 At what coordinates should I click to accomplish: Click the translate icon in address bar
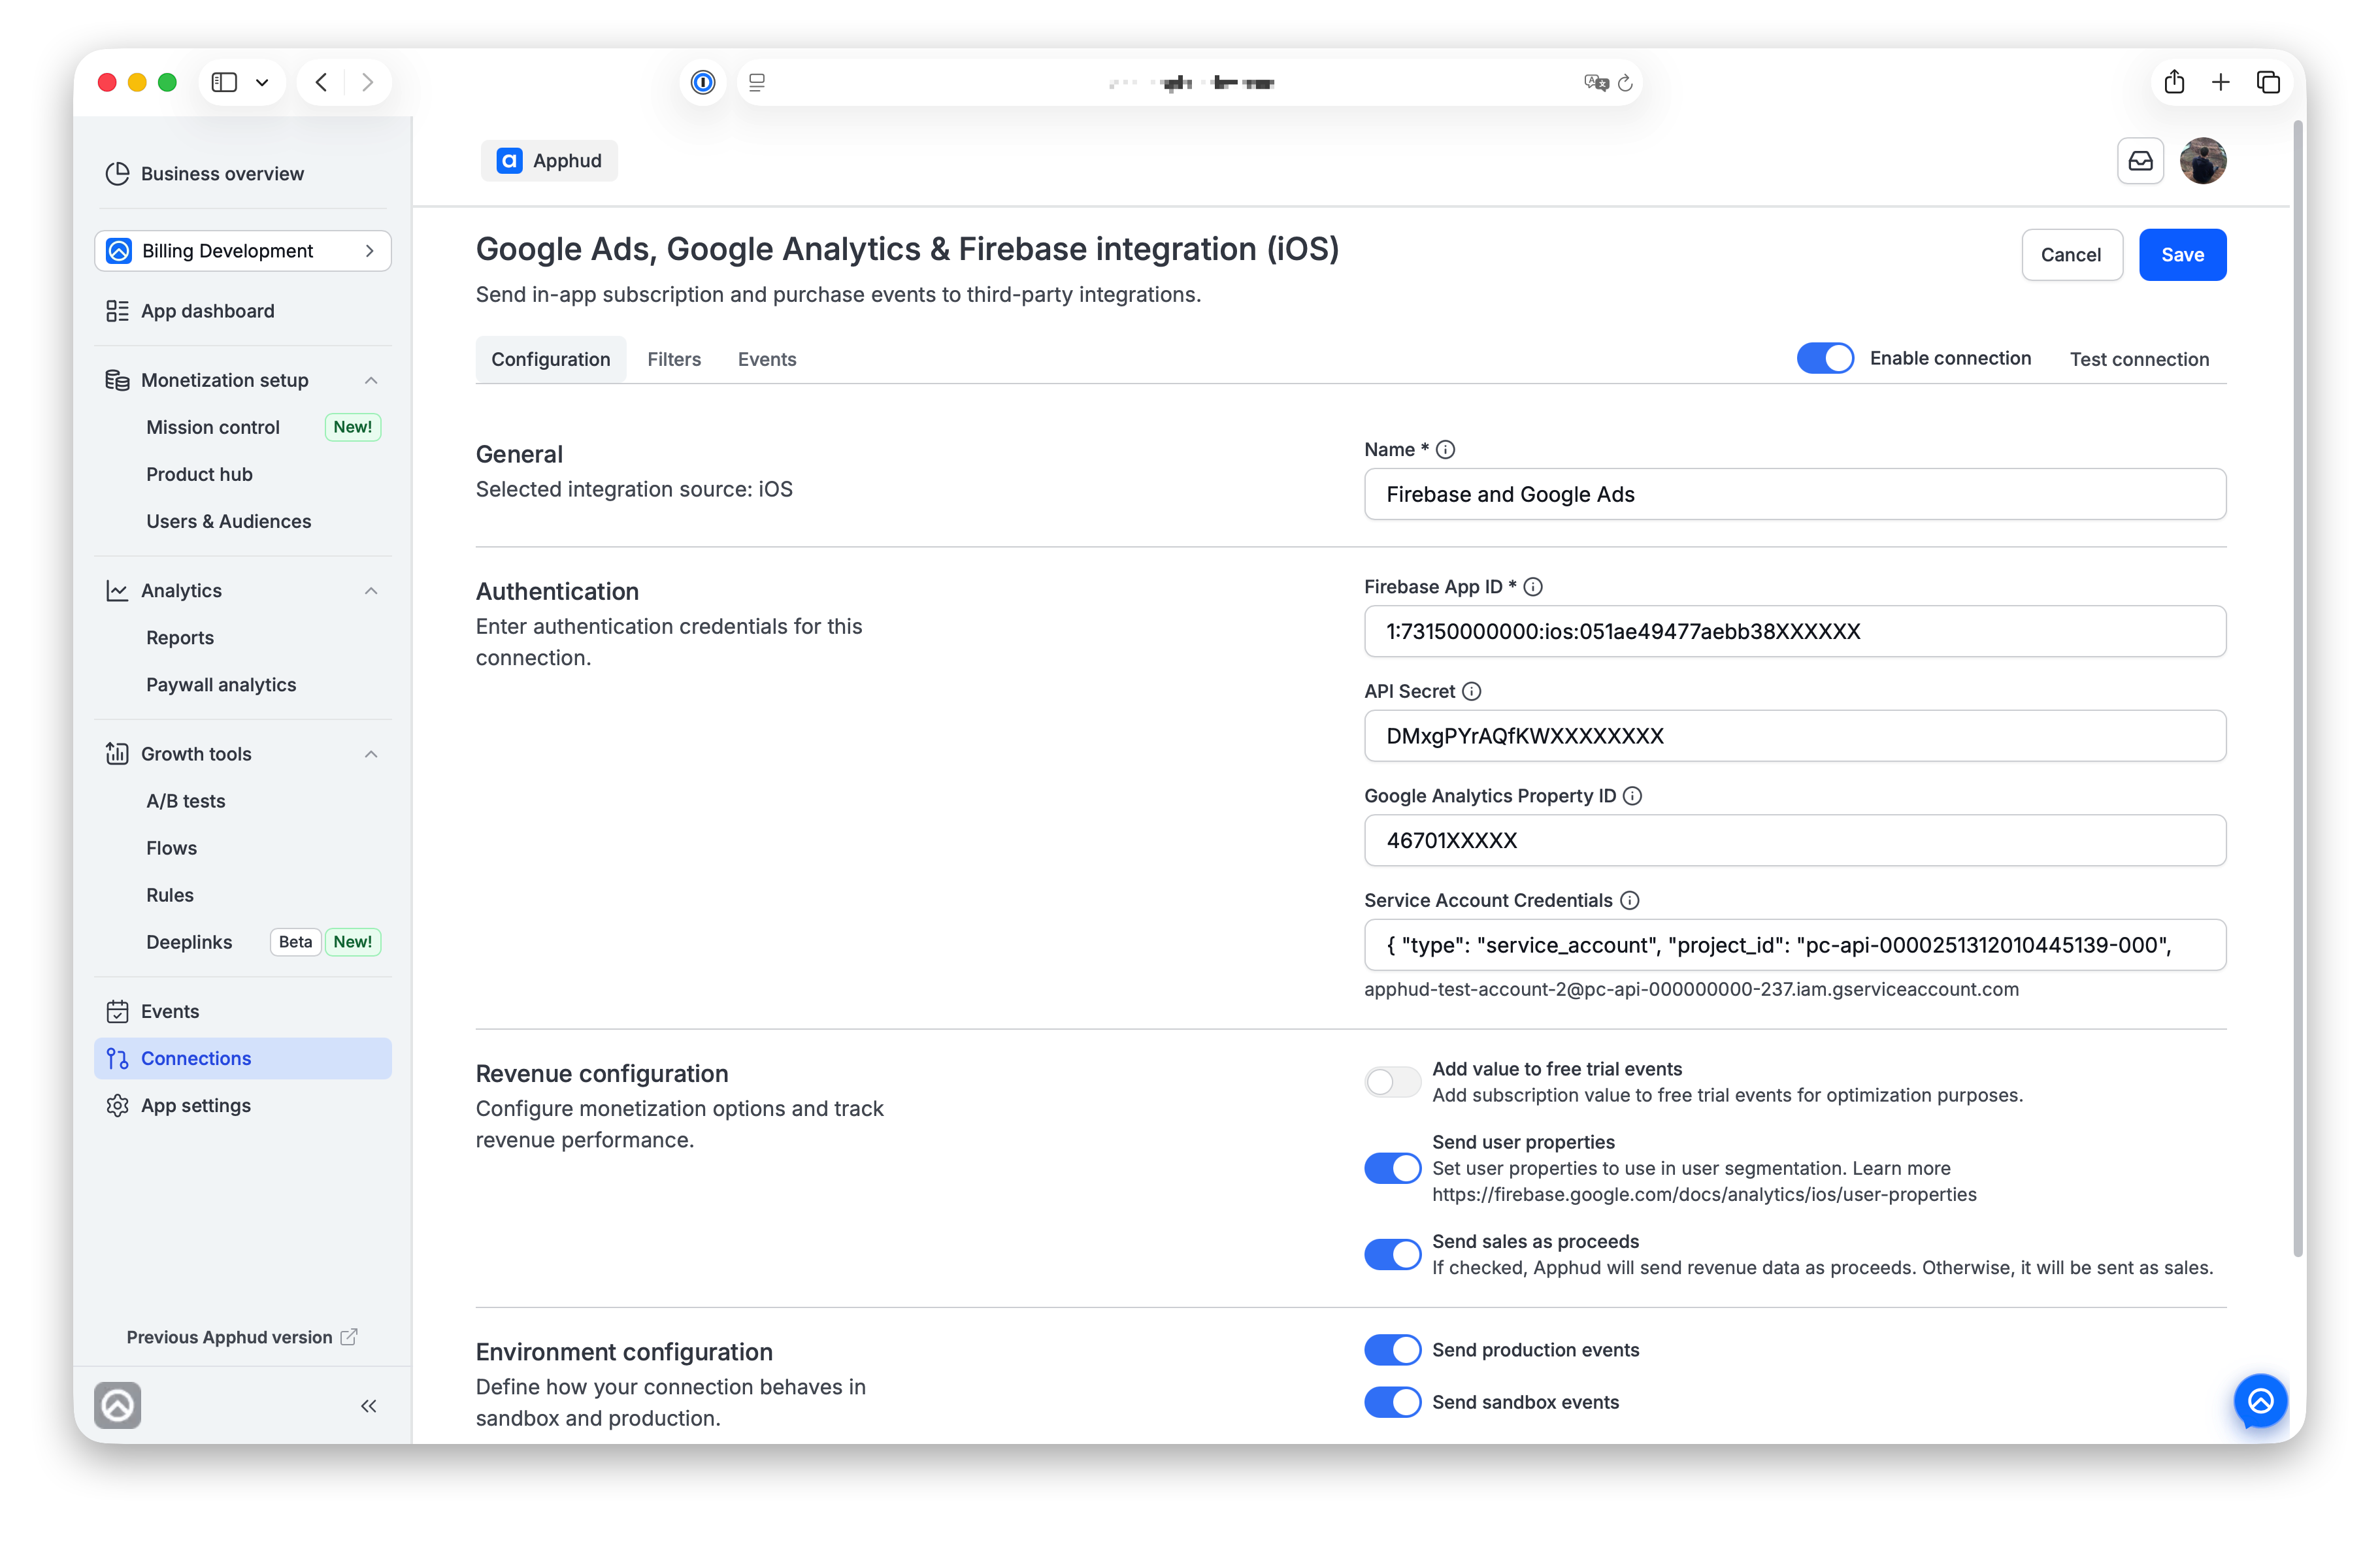coord(1596,83)
